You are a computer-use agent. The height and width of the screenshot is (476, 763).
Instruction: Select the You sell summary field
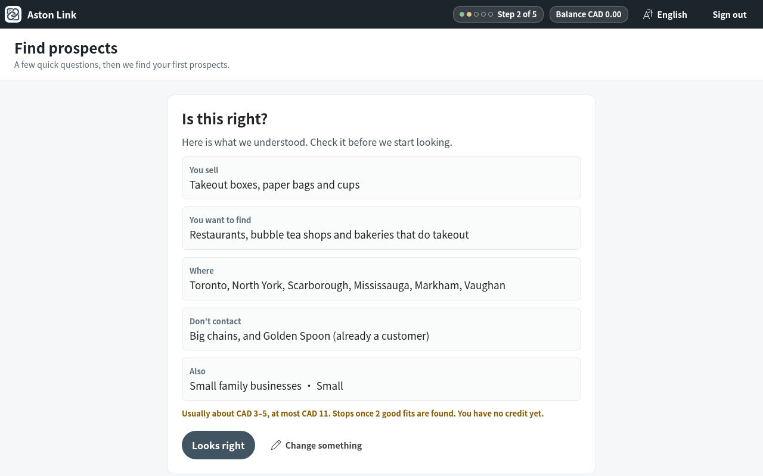381,178
